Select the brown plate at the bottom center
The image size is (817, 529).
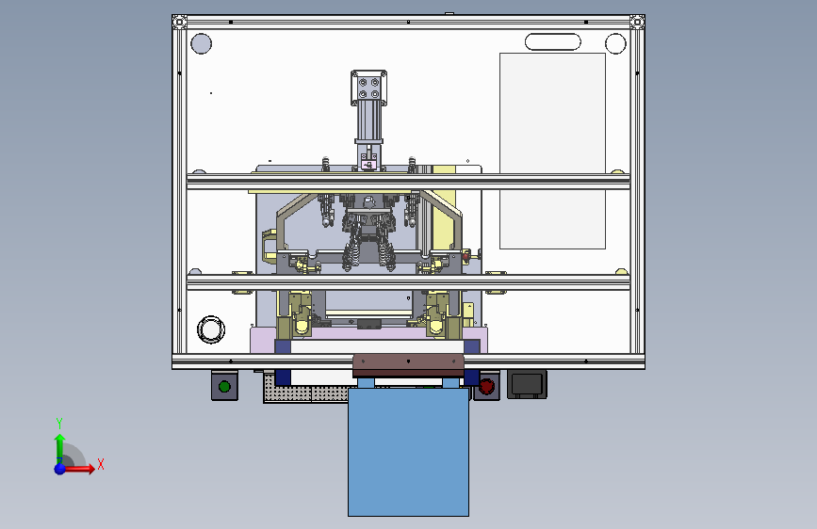point(408,365)
